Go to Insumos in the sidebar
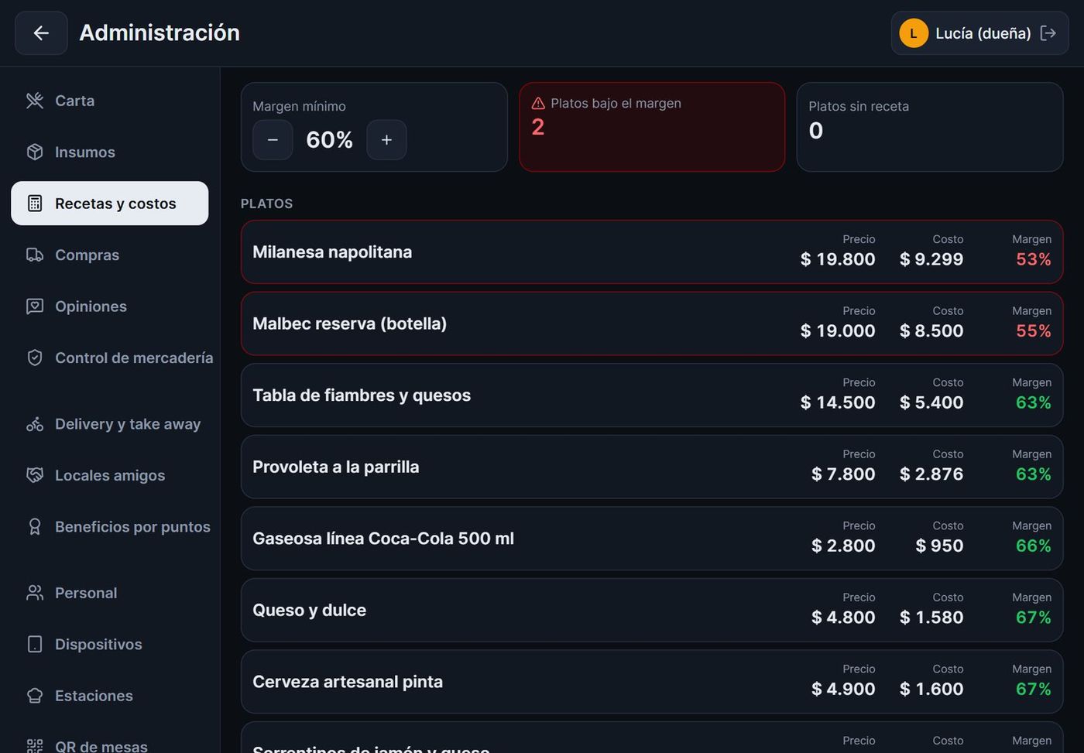Screen dimensions: 1084x753 click(110, 152)
